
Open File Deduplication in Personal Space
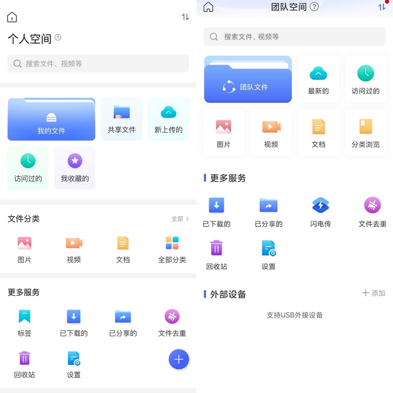pyautogui.click(x=172, y=323)
